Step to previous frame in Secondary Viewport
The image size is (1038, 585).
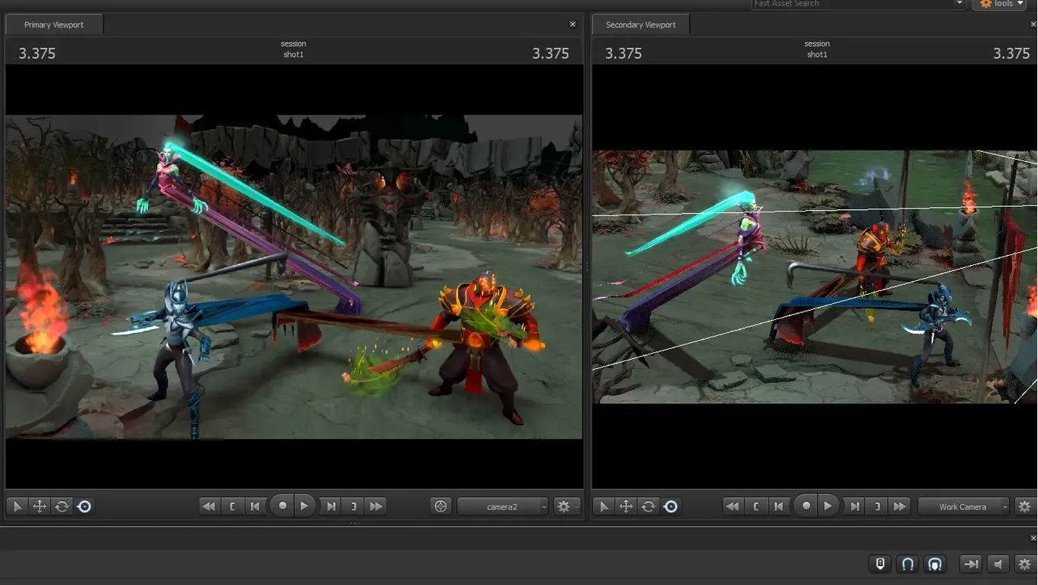click(x=778, y=506)
